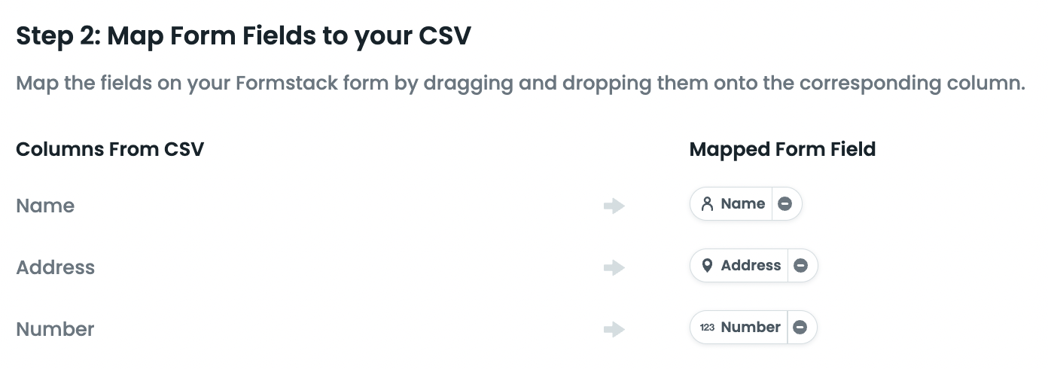Click the Address CSV column label
Screen dimensions: 1048x369
56,267
